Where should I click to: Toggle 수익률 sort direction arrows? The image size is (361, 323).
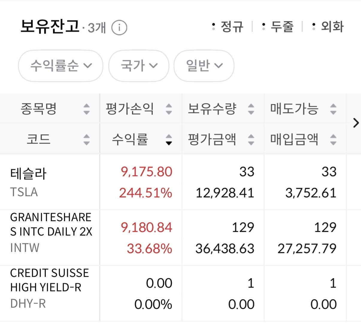[x=169, y=139]
